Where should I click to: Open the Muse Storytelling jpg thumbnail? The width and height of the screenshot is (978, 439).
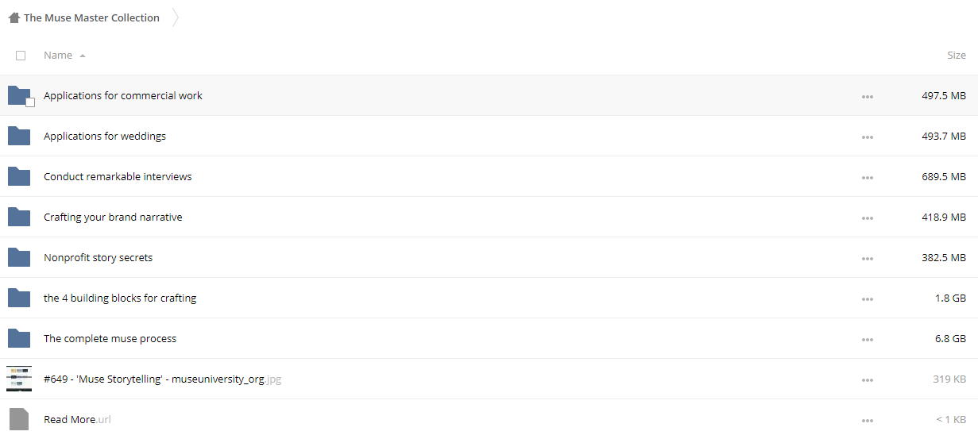tap(18, 379)
